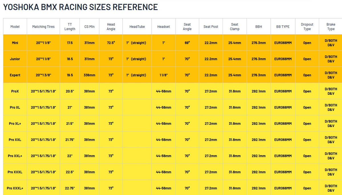Click the '22.5"' TT length value
The image size is (342, 195).
(70, 172)
